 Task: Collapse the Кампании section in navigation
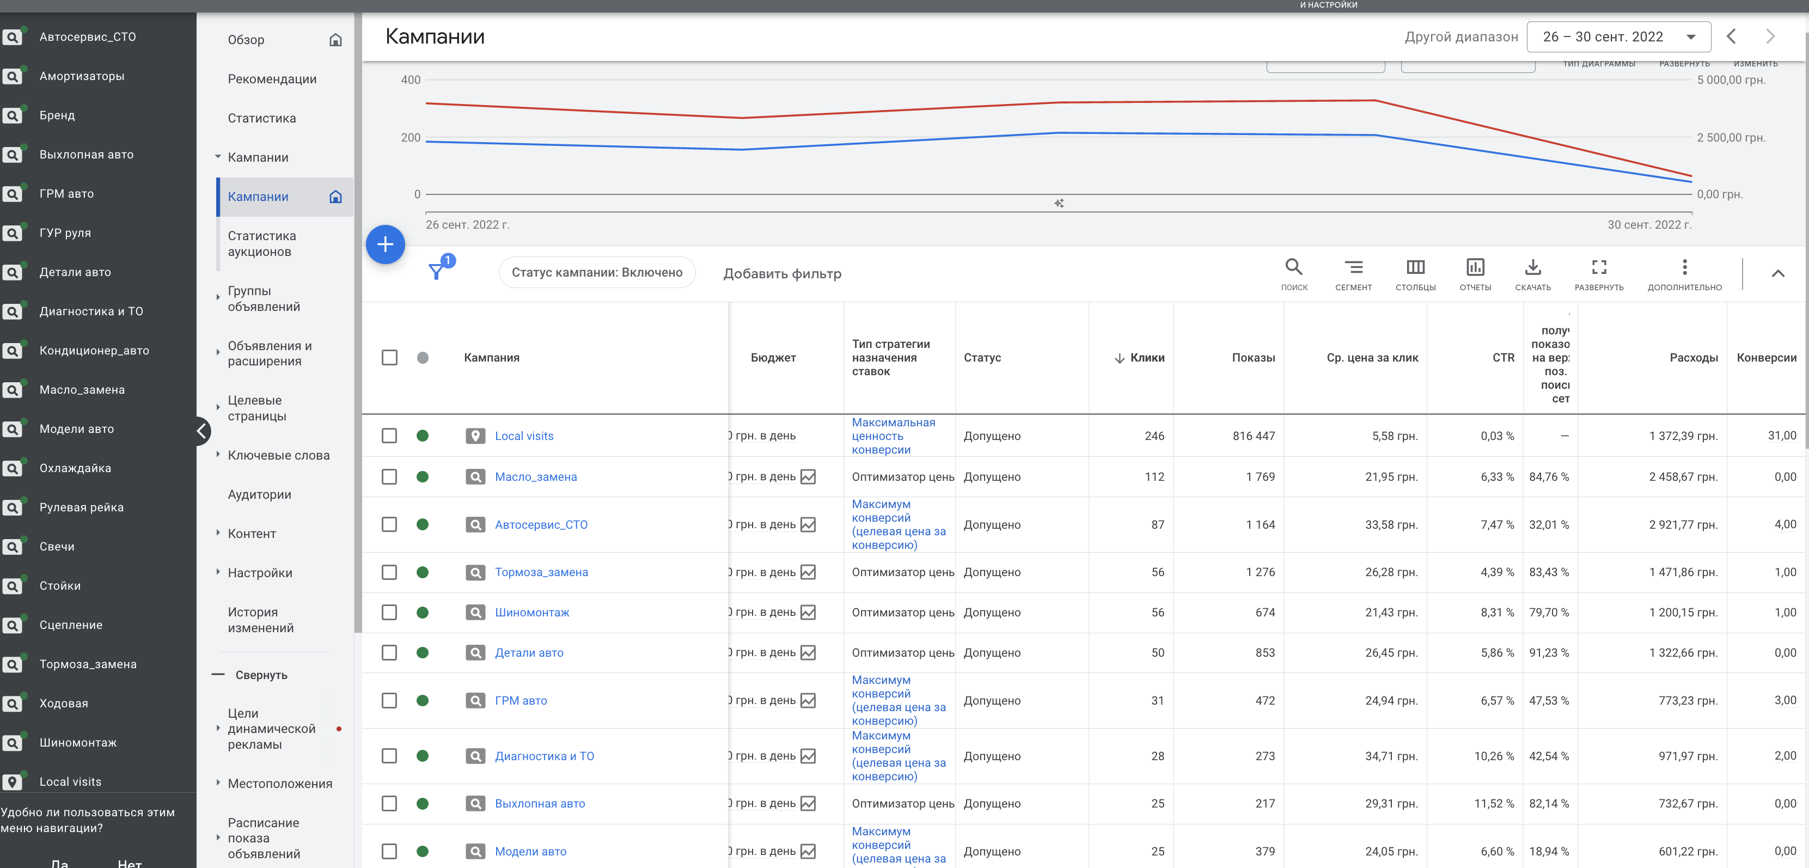(x=218, y=157)
